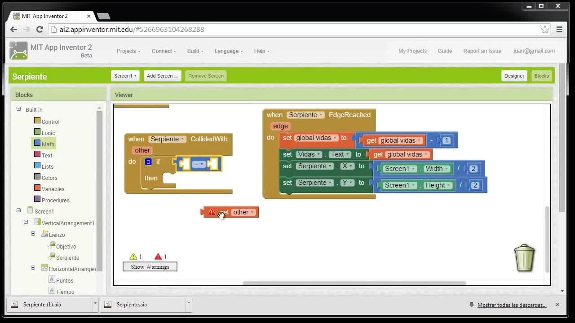Click the number 1 field in subtraction block
This screenshot has height=323, width=575.
pyautogui.click(x=446, y=140)
